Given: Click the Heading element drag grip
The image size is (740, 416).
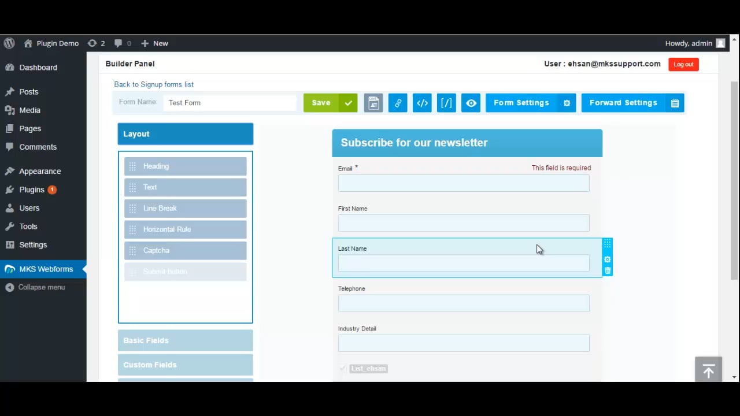Looking at the screenshot, I should point(132,166).
